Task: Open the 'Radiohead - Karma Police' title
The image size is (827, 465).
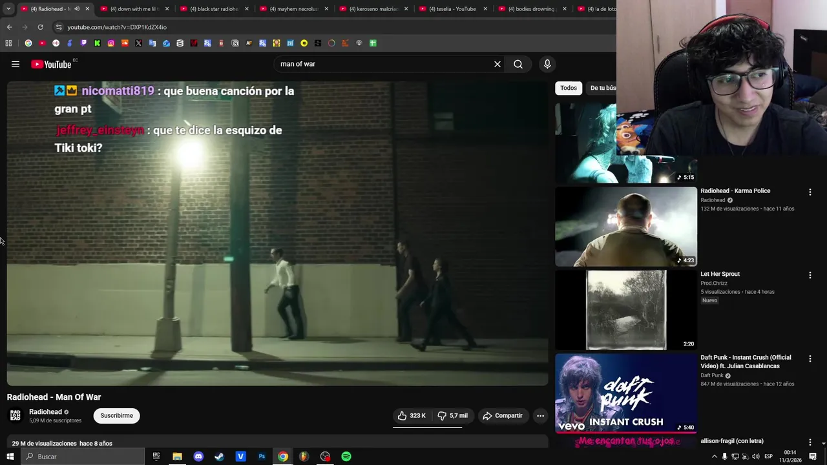Action: click(x=735, y=191)
